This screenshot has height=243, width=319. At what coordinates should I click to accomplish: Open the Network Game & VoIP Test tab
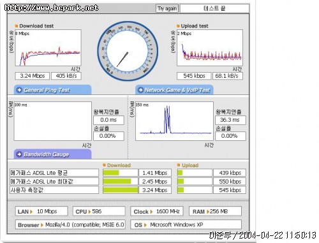(x=174, y=90)
